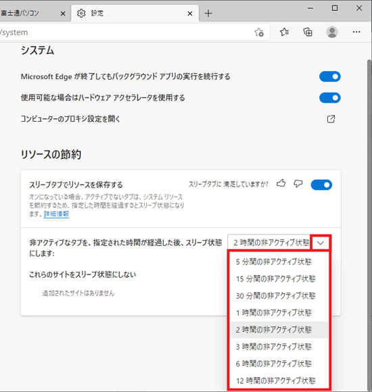
Task: Collapse the inactivity time dropdown chevron
Action: point(321,243)
